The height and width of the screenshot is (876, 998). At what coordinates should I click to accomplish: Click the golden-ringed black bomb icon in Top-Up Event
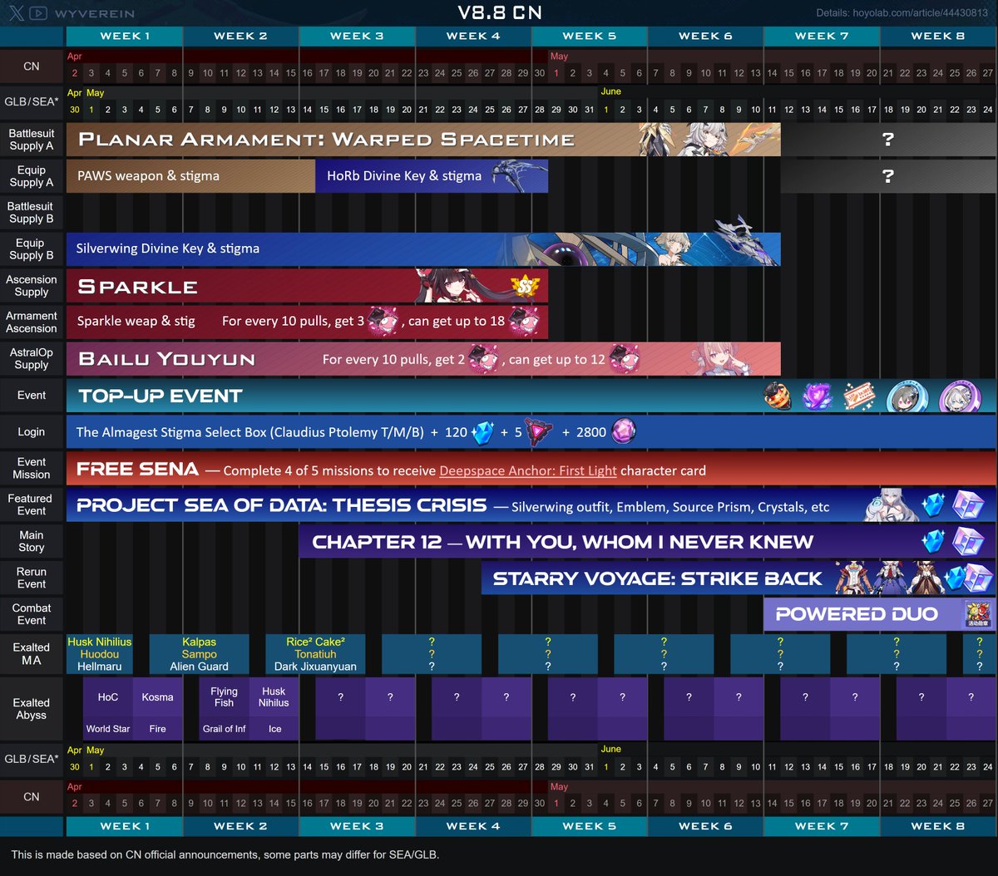776,396
